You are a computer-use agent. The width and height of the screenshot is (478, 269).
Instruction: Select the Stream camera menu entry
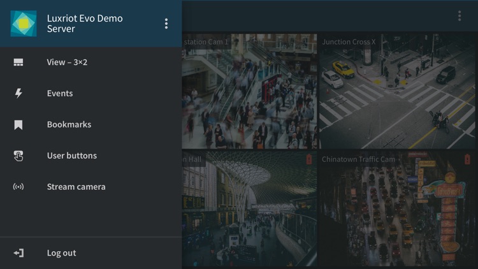click(91, 187)
